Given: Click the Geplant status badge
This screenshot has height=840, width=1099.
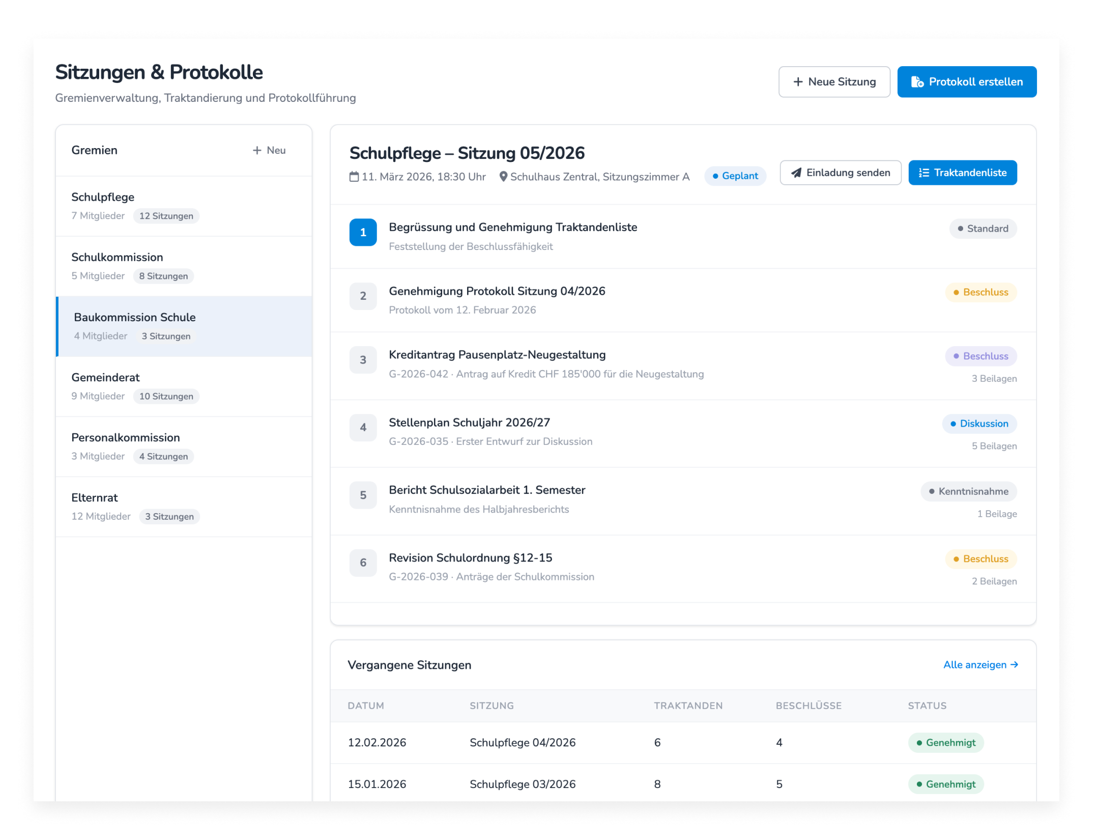Looking at the screenshot, I should click(735, 176).
